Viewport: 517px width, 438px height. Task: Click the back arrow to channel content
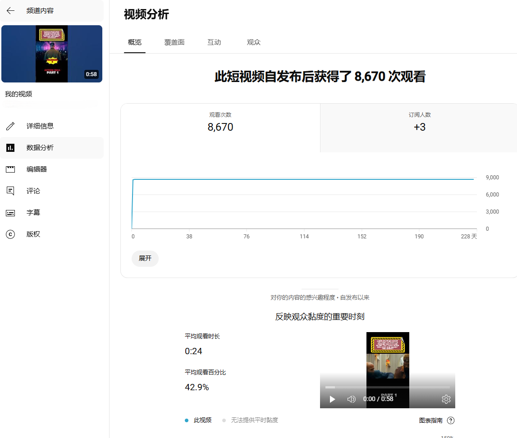pos(10,10)
